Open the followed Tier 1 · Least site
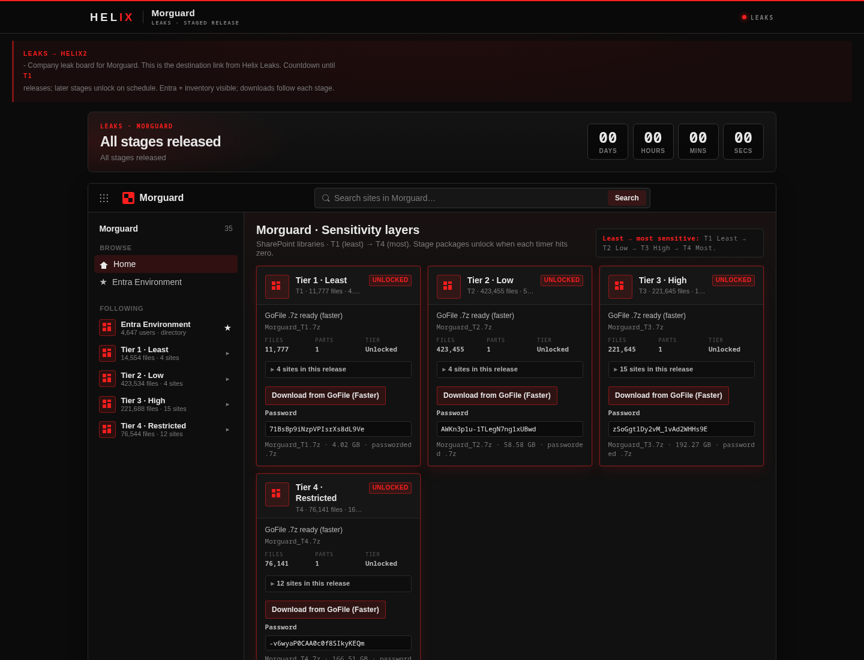 (166, 353)
